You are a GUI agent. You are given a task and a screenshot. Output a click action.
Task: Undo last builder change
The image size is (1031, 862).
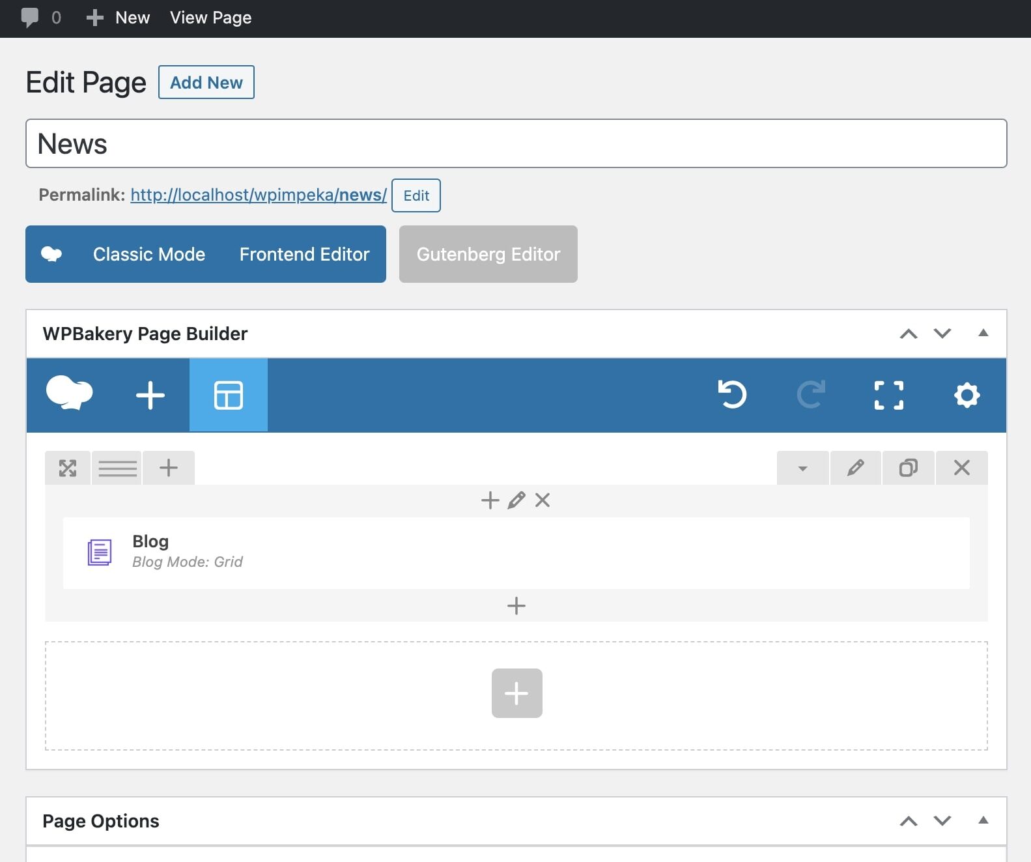733,395
